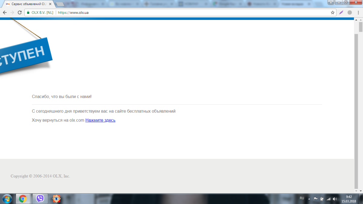
Task: Open the Chrome three-dot menu
Action: click(358, 13)
